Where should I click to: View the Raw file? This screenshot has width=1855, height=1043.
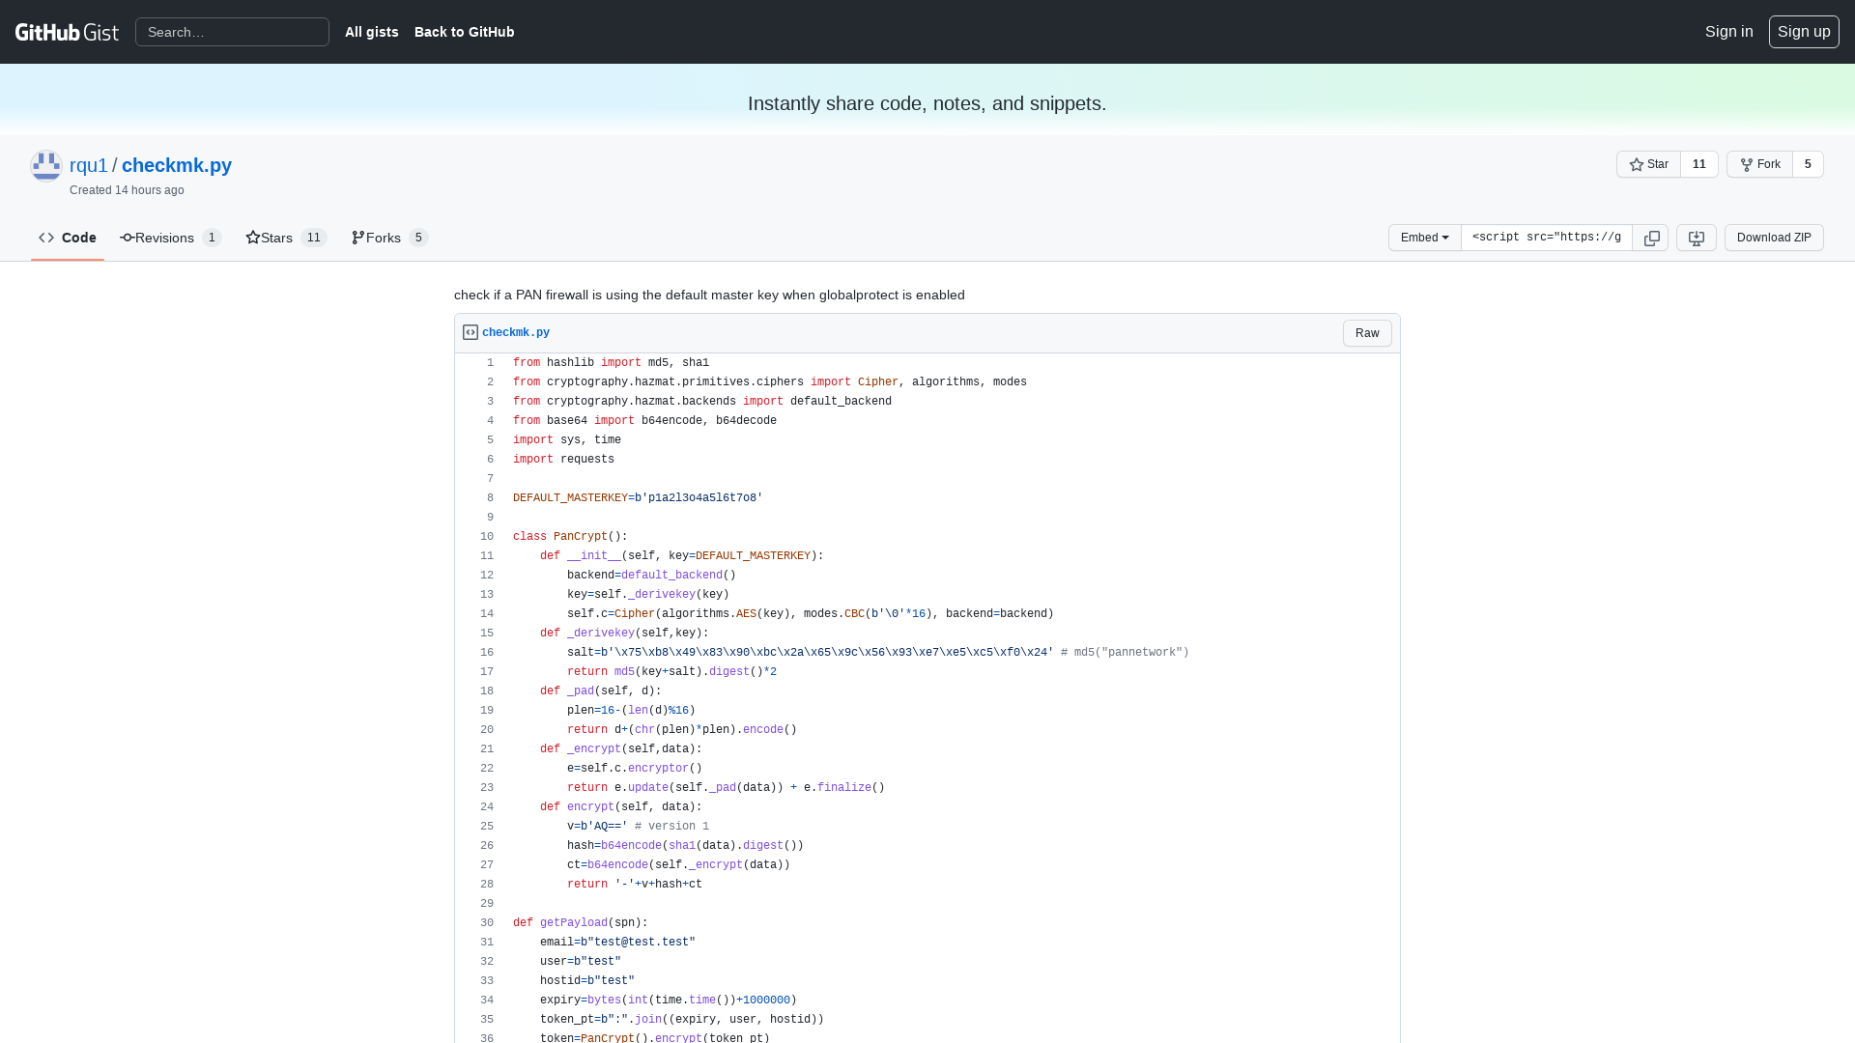[1366, 332]
